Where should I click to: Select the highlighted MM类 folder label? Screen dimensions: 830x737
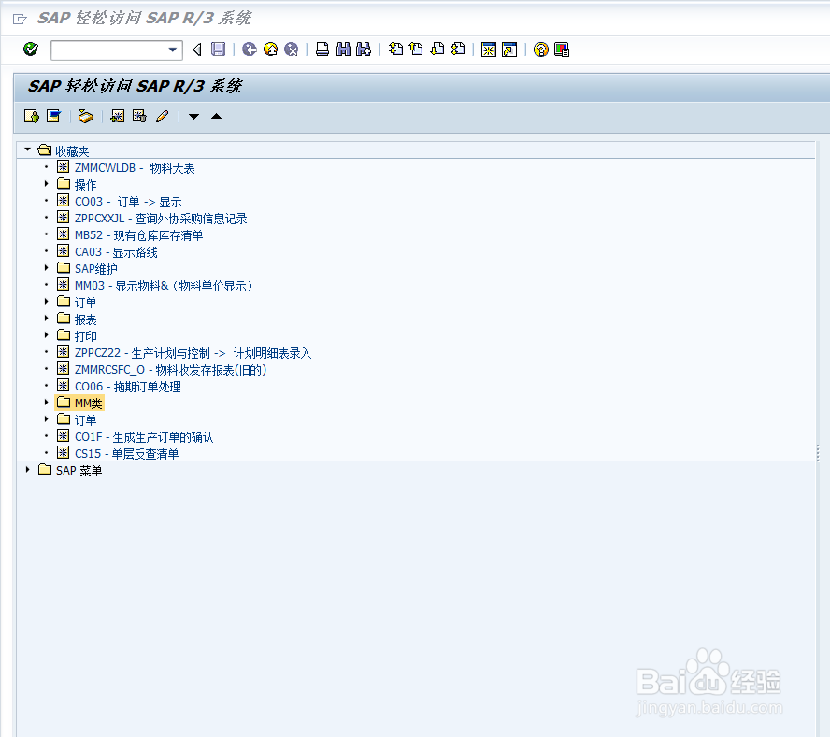coord(89,404)
